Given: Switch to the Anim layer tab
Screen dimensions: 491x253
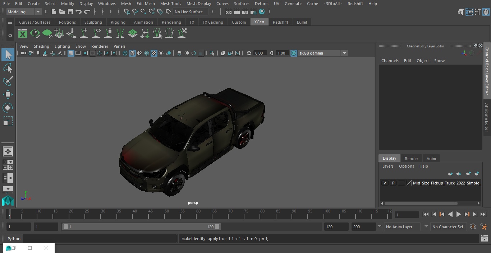Looking at the screenshot, I should [431, 159].
